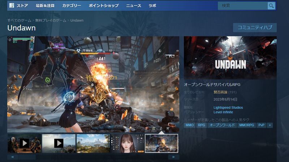This screenshot has height=162, width=289.
Task: Open Lightspeed Studios developer link
Action: point(228,108)
